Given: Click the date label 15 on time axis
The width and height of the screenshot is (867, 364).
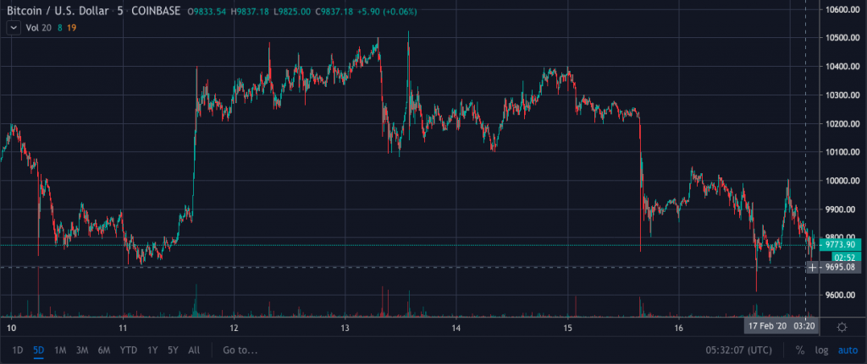Looking at the screenshot, I should click(x=568, y=327).
